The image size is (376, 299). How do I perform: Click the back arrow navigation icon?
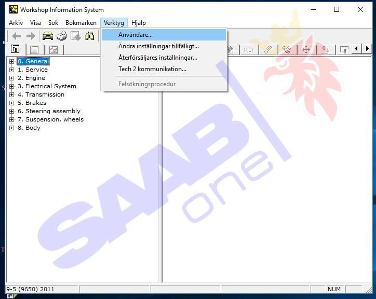coord(17,36)
